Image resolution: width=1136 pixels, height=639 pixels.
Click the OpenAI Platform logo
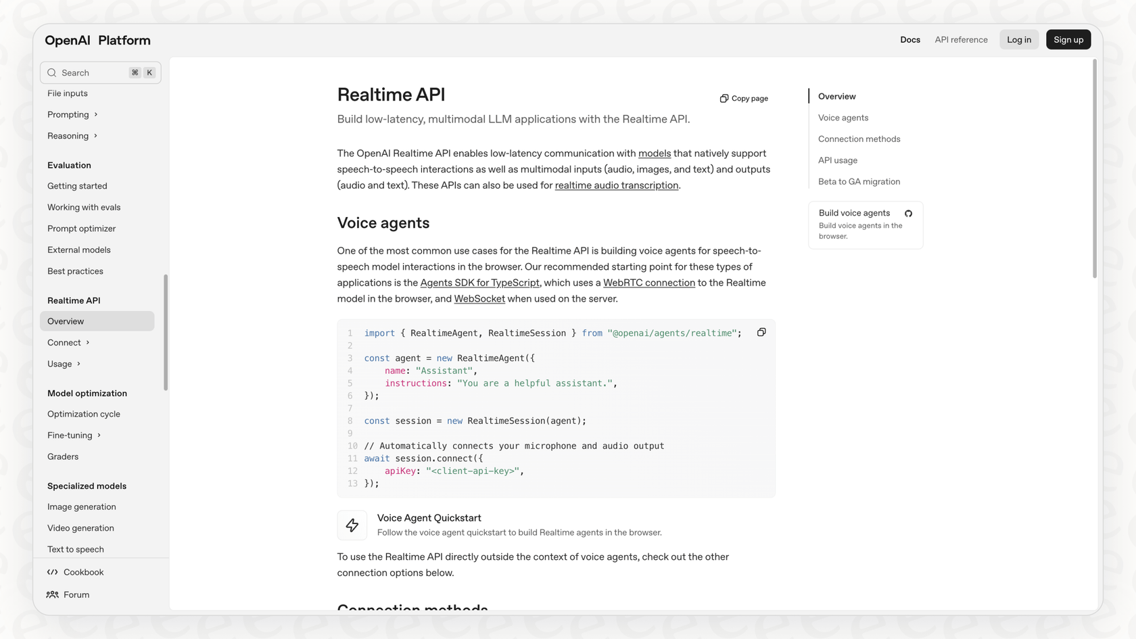click(97, 40)
